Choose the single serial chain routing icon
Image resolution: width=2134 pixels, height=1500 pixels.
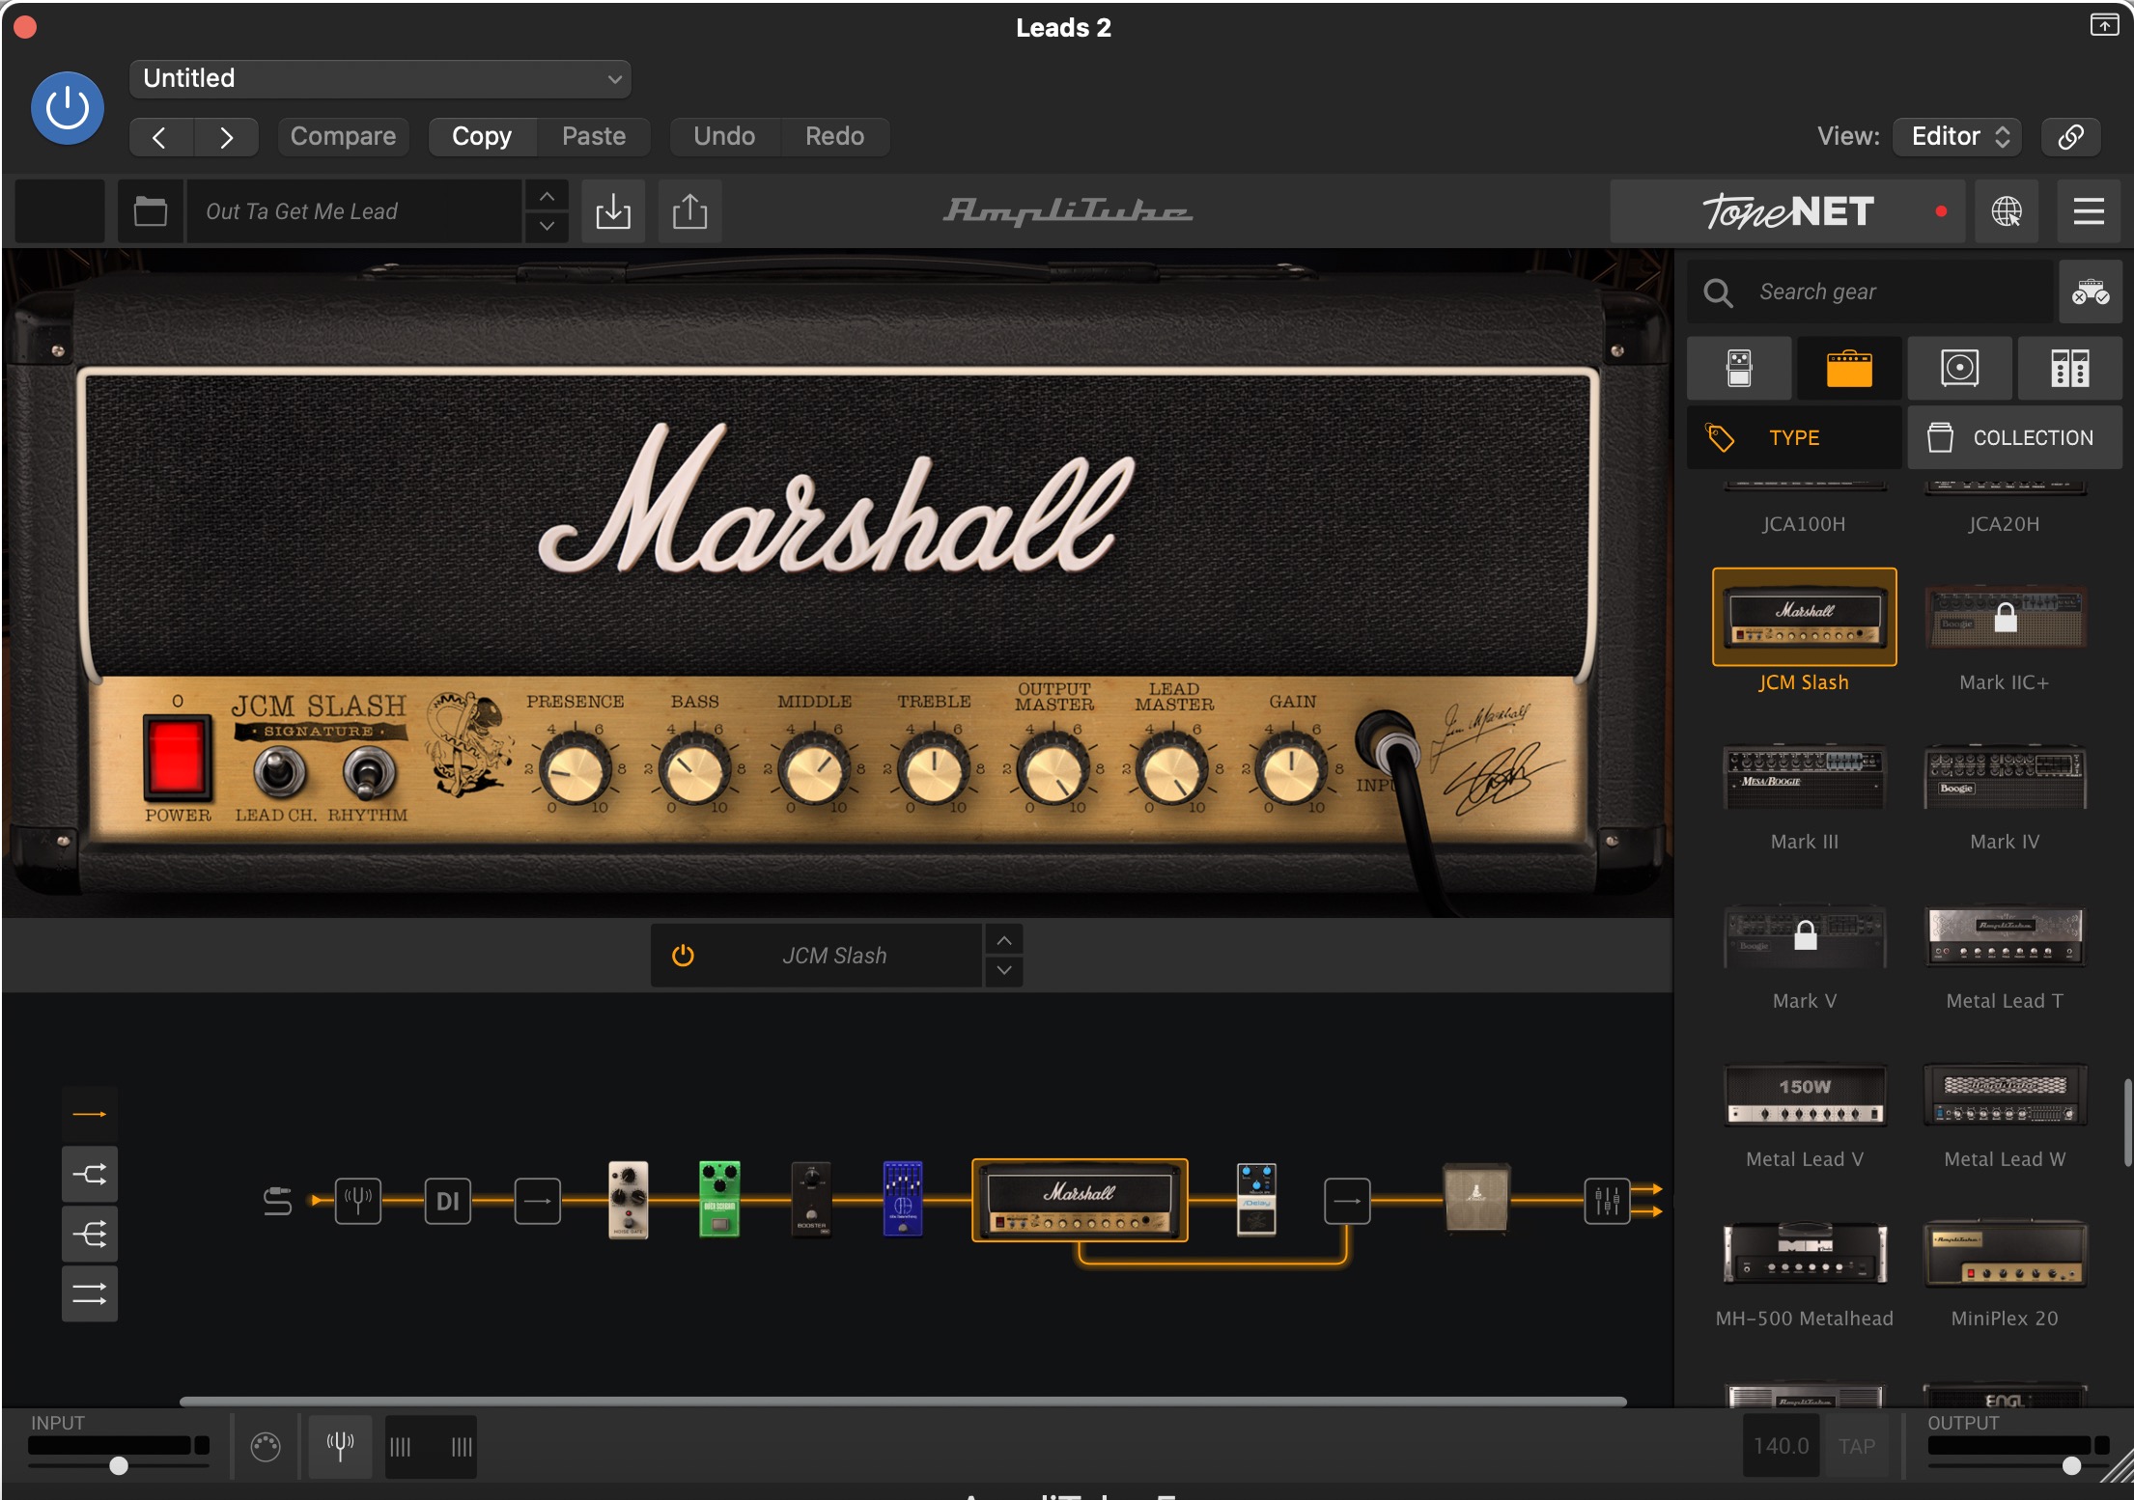(90, 1115)
